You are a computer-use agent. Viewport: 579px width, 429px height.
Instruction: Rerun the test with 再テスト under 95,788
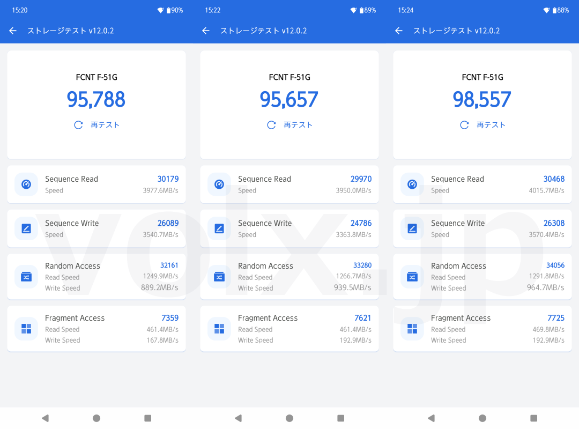96,125
